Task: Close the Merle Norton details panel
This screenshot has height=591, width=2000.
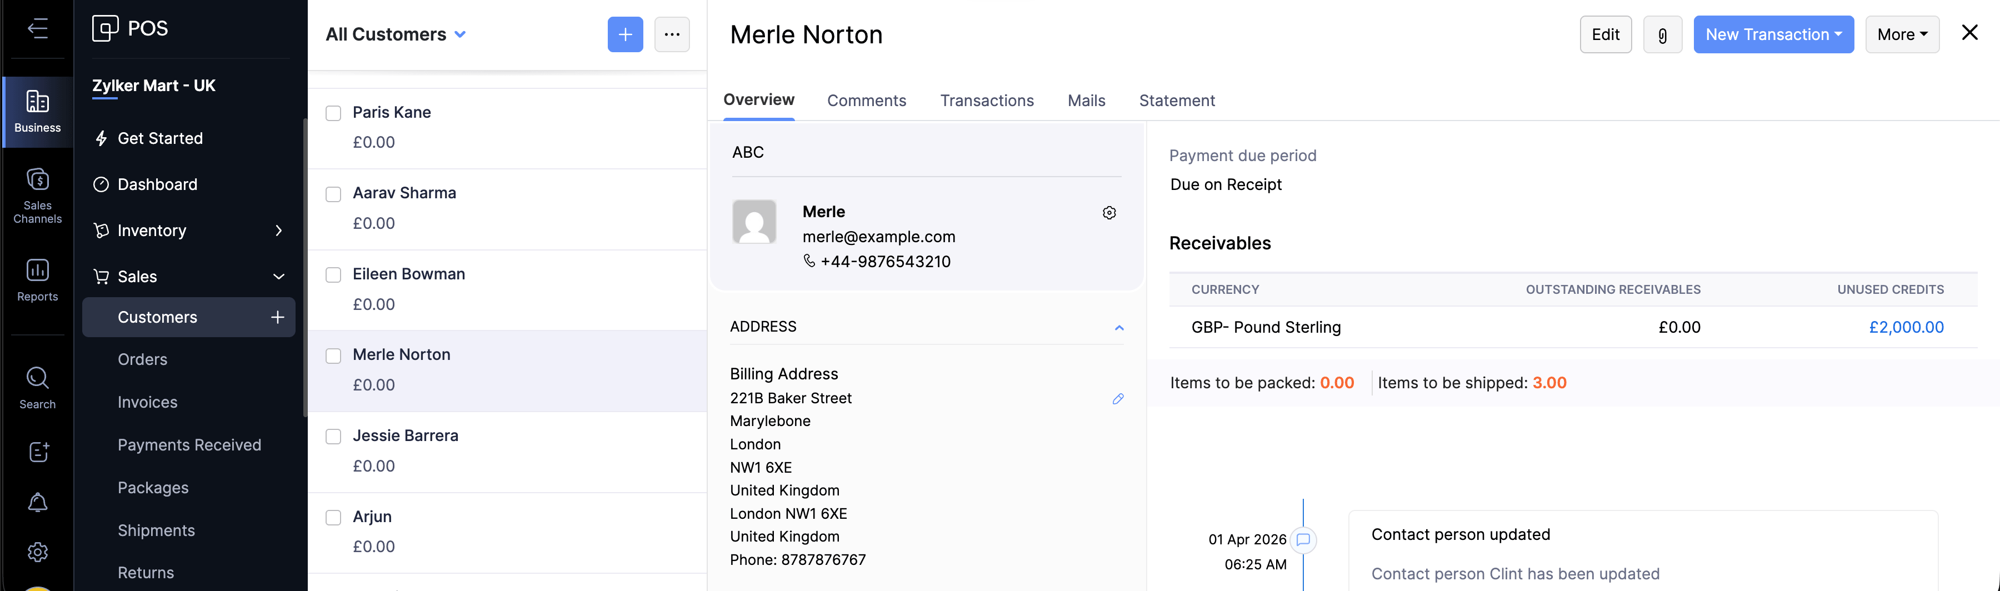Action: click(x=1969, y=33)
